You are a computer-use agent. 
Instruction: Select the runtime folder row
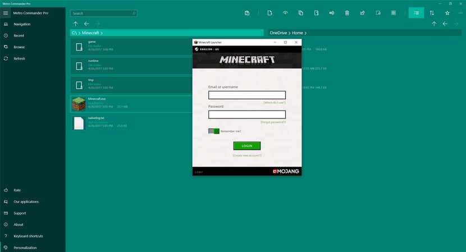tap(131, 66)
